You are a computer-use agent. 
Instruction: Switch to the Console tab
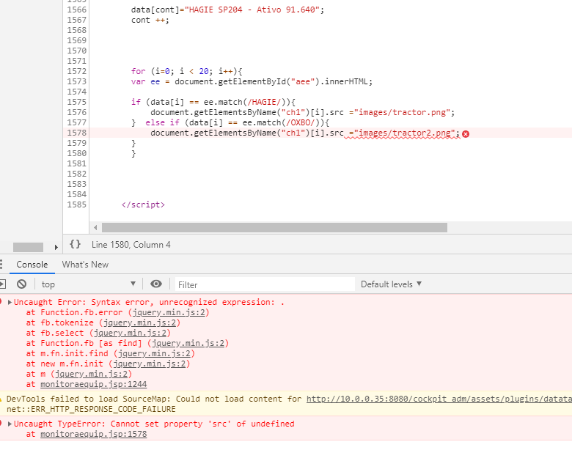click(32, 265)
